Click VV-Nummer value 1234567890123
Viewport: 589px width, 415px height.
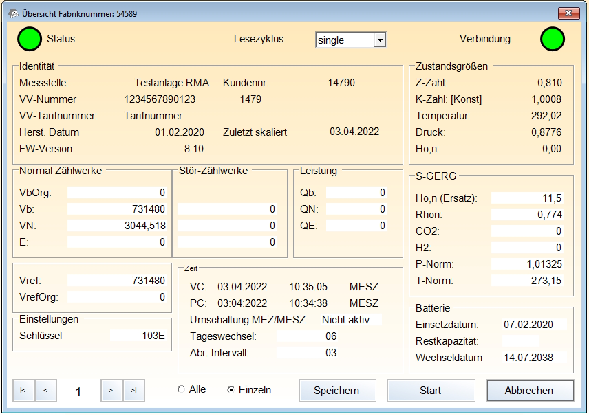click(x=160, y=99)
